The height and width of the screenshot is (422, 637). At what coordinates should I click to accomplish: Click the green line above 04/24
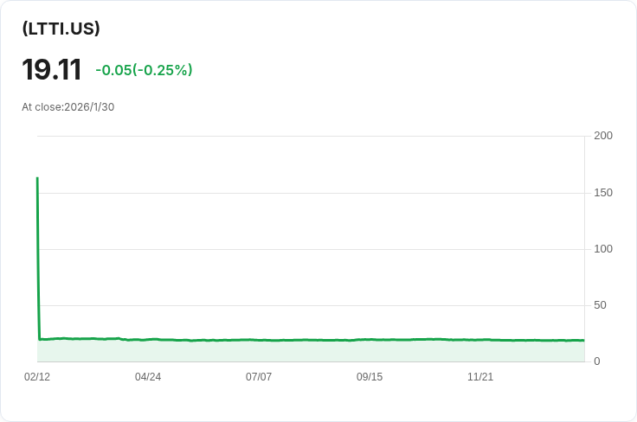pos(148,340)
